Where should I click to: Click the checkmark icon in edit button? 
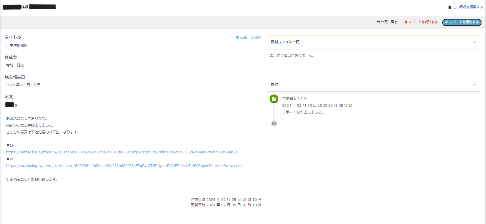[446, 22]
